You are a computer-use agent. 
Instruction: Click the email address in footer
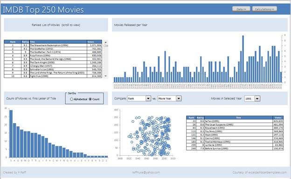(146, 172)
